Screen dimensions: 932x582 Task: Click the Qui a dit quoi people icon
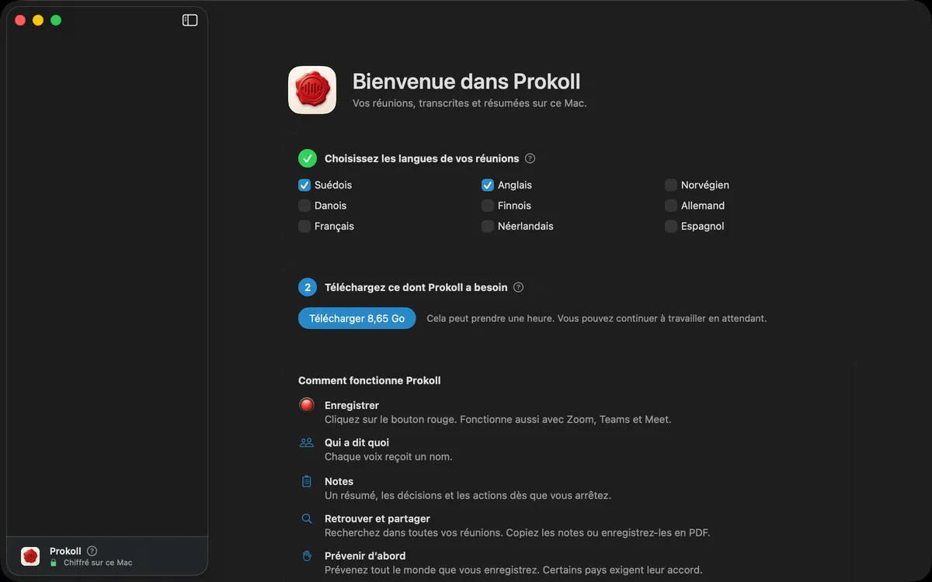tap(307, 442)
